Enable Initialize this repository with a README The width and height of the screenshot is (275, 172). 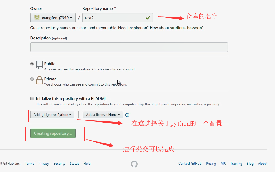pos(32,98)
